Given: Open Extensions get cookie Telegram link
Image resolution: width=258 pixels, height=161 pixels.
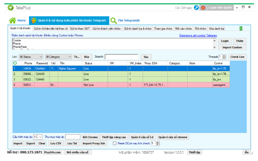Looking at the screenshot, I should pyautogui.click(x=198, y=35).
